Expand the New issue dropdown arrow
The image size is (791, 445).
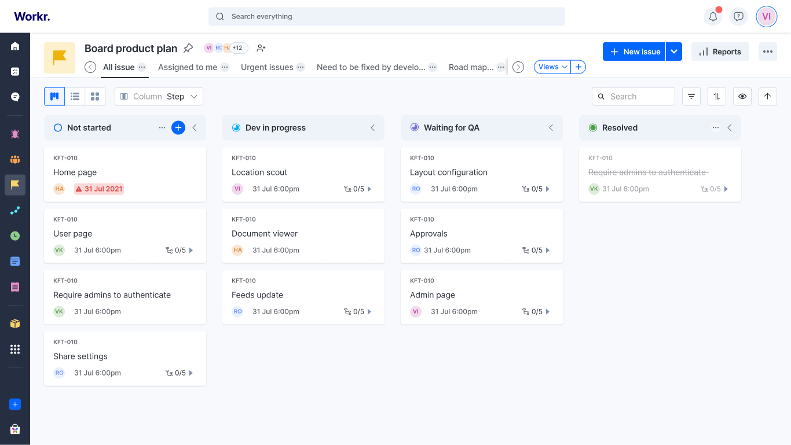point(673,52)
